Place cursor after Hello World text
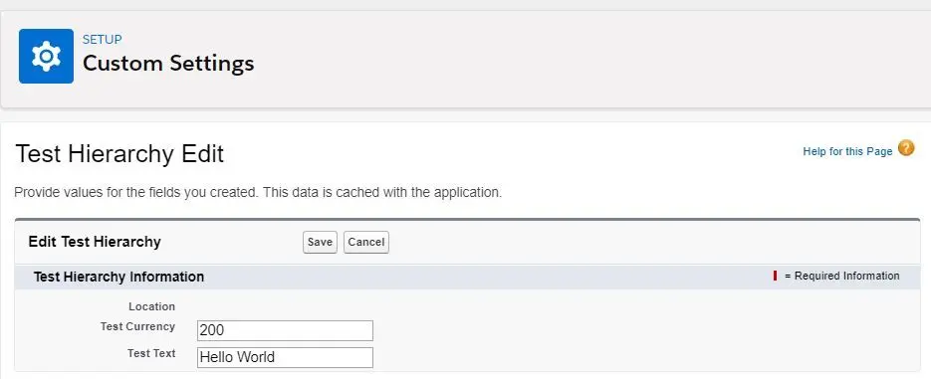Viewport: 931px width, 379px height. tap(277, 358)
